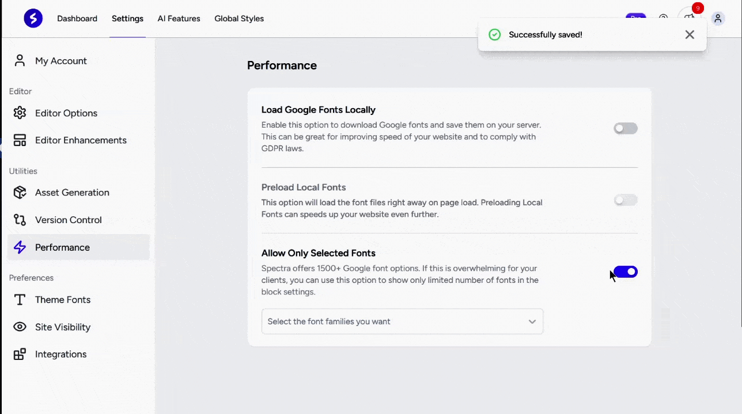Click the Asset Generation box icon
This screenshot has height=414, width=742.
pos(20,193)
